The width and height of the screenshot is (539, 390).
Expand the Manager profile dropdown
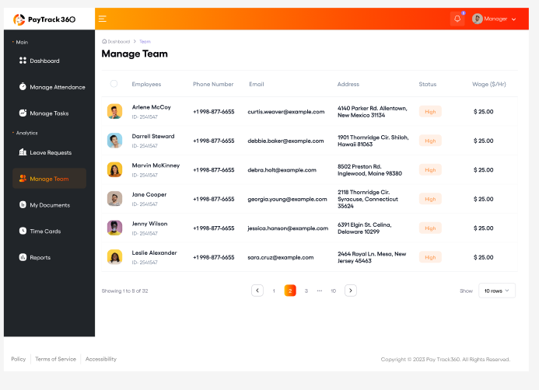[x=495, y=19]
